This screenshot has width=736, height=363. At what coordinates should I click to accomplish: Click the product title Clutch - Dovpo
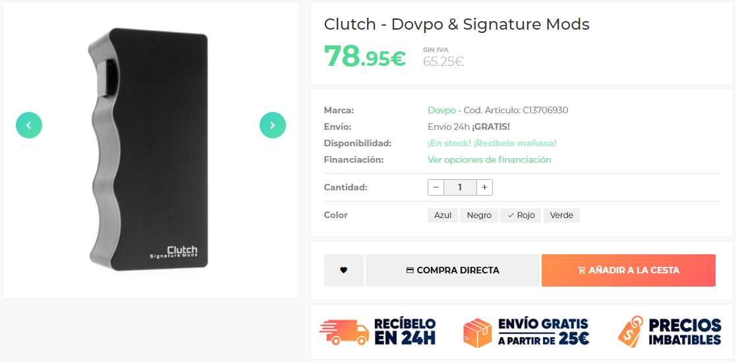coord(457,24)
